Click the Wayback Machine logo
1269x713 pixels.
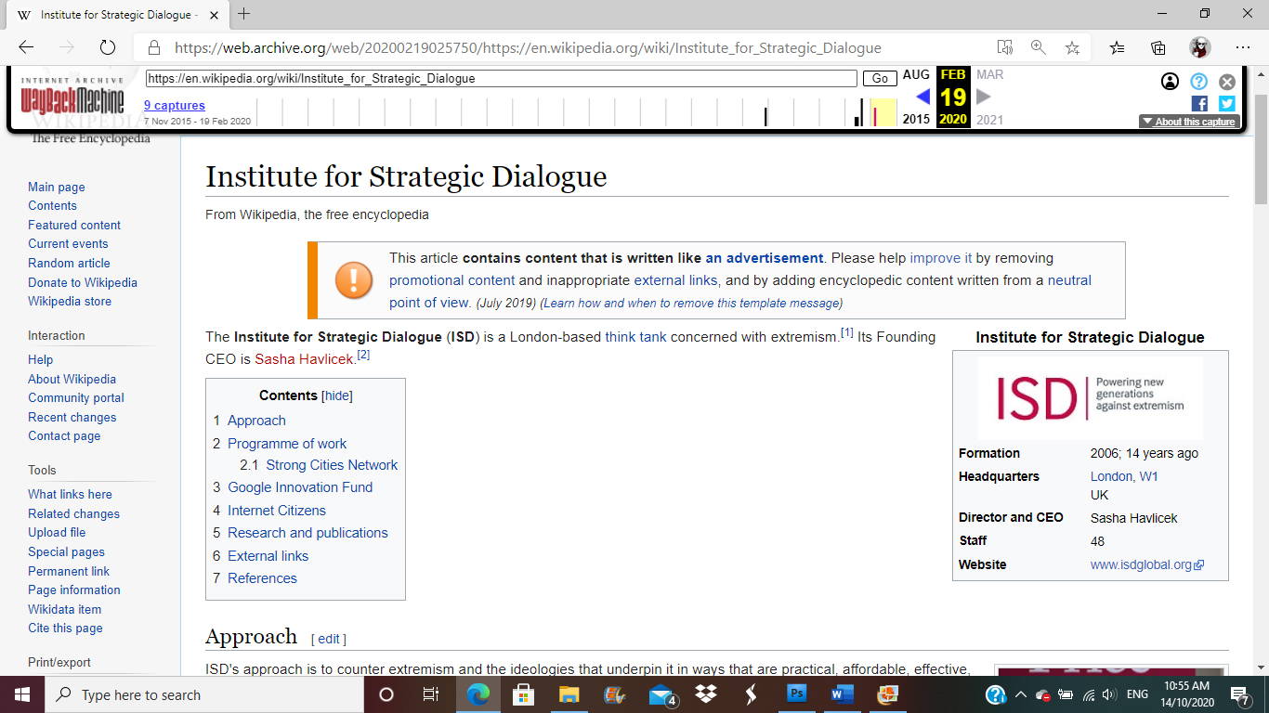tap(72, 96)
